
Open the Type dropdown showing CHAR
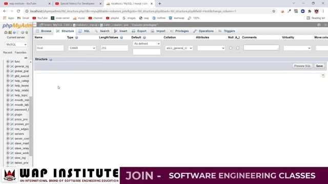[x=82, y=48]
